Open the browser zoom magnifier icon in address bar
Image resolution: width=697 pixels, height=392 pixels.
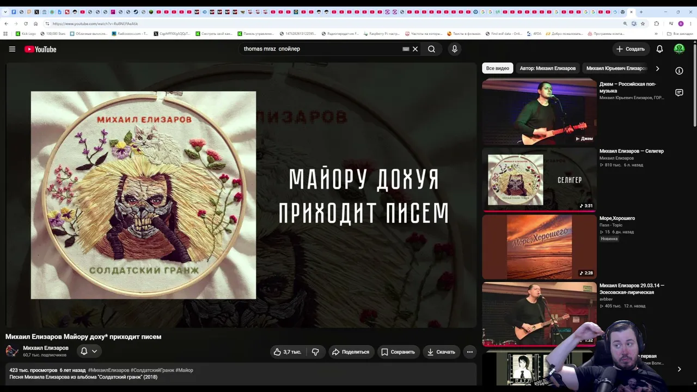(625, 23)
